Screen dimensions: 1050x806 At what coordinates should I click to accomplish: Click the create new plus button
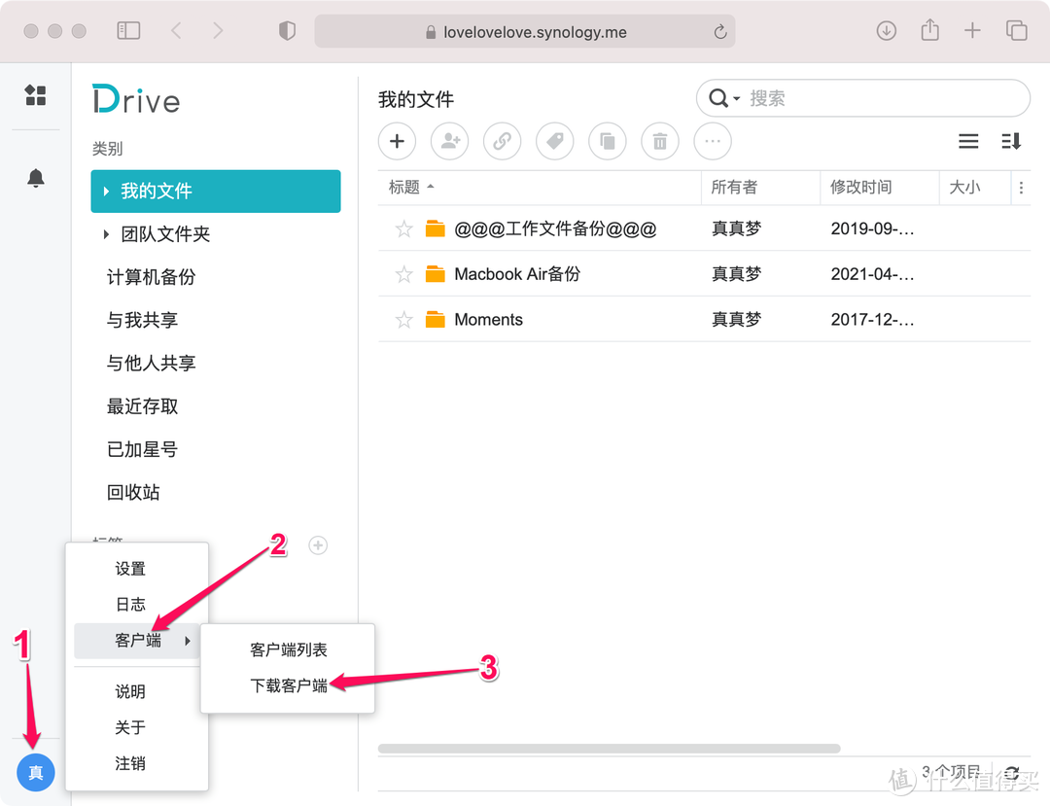397,142
